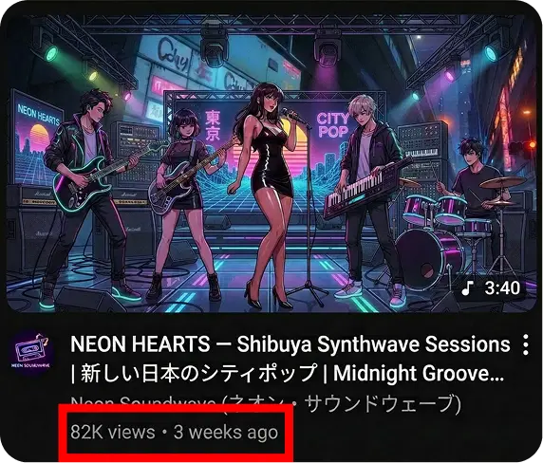Click the 82K views text
The image size is (543, 463).
[113, 433]
